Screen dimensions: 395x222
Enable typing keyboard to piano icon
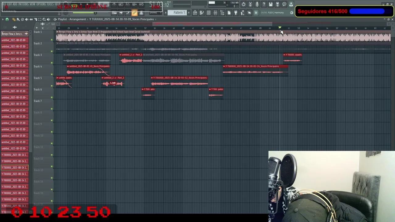tap(114, 13)
